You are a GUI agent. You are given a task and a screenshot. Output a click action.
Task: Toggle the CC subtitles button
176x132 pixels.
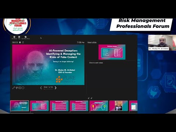[x=20, y=88]
